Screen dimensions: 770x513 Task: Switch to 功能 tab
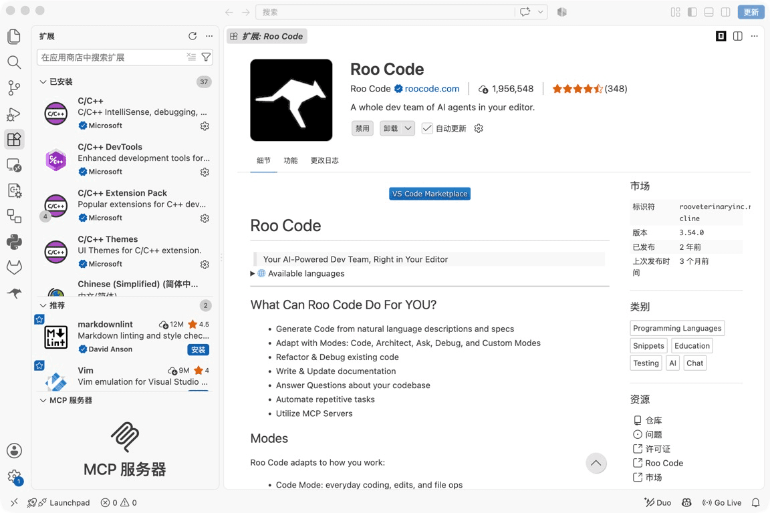coord(291,160)
